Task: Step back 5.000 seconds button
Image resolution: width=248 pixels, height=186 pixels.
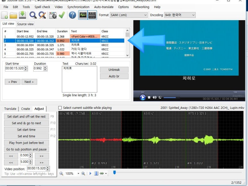Action: 11,163
